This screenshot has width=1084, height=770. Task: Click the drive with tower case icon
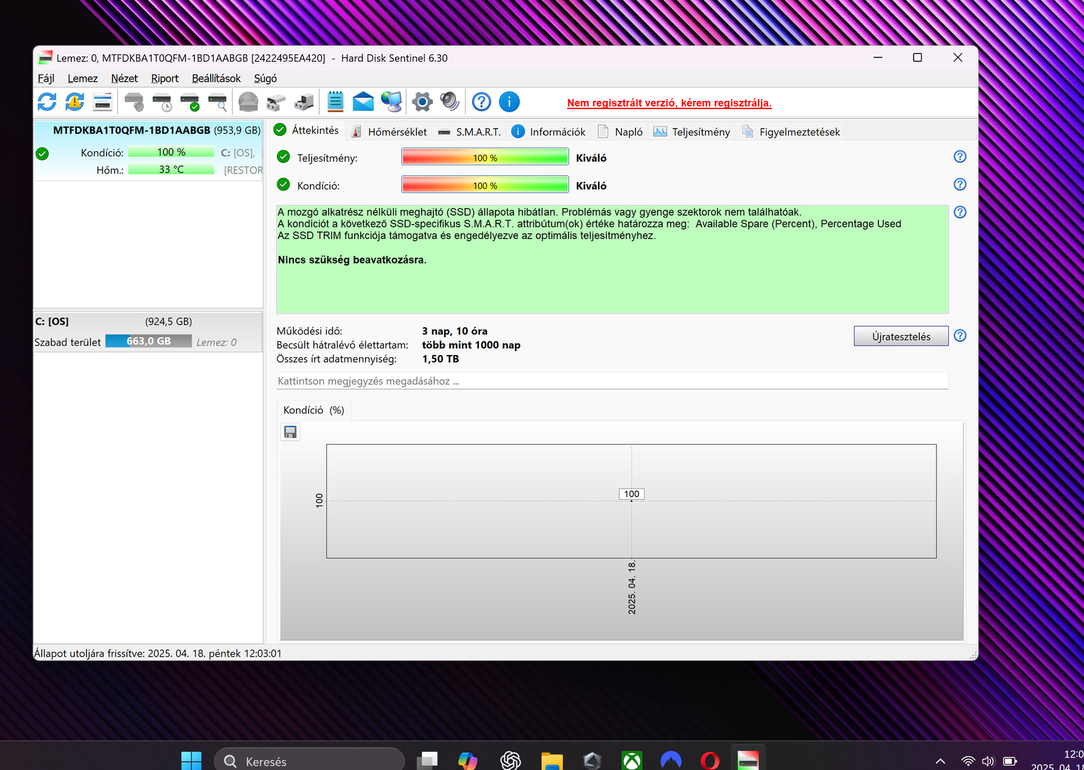[304, 102]
